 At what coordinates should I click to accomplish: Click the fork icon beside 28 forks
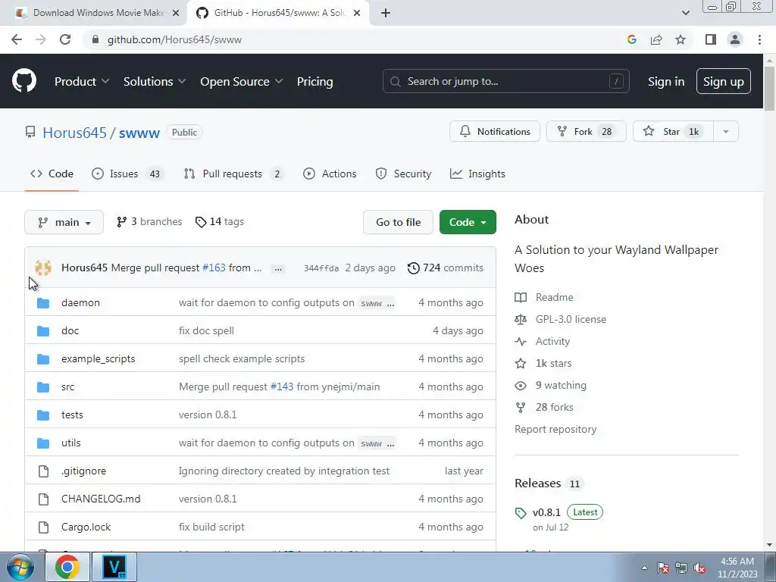pos(521,407)
